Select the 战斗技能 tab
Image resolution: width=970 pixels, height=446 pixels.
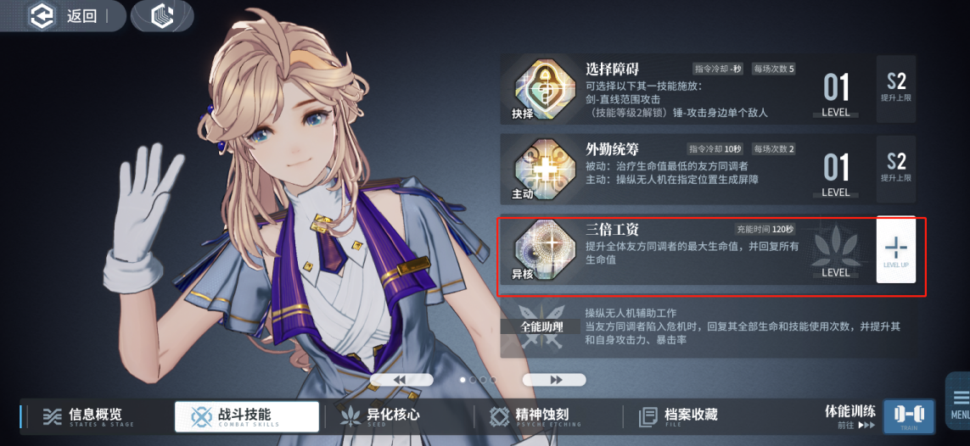[247, 416]
